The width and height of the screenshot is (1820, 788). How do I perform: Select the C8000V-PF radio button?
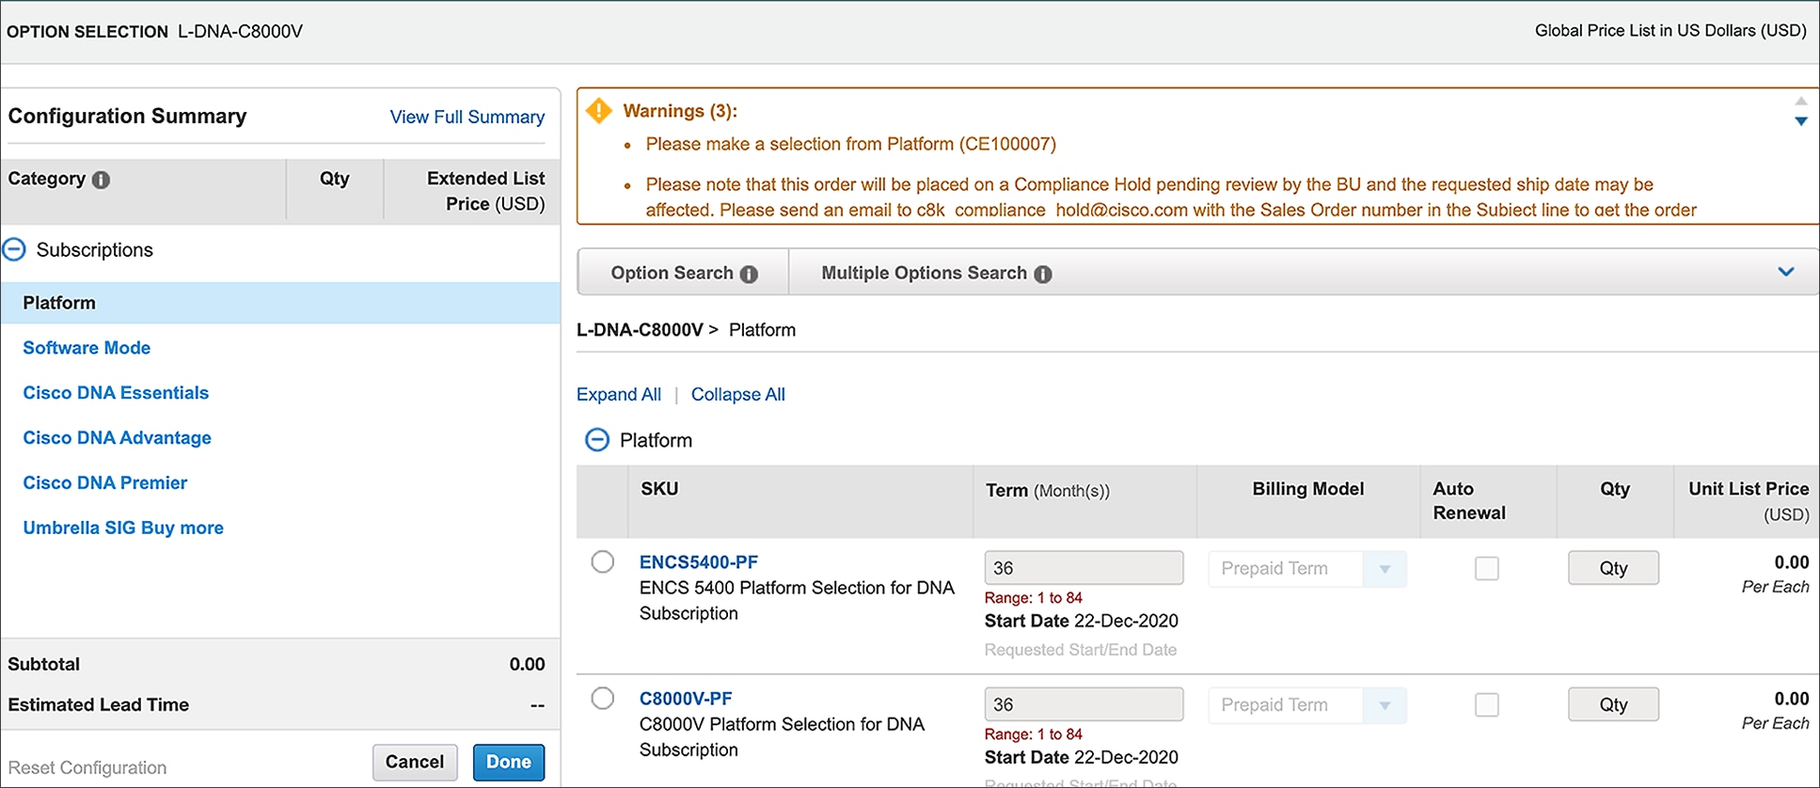[x=603, y=698]
